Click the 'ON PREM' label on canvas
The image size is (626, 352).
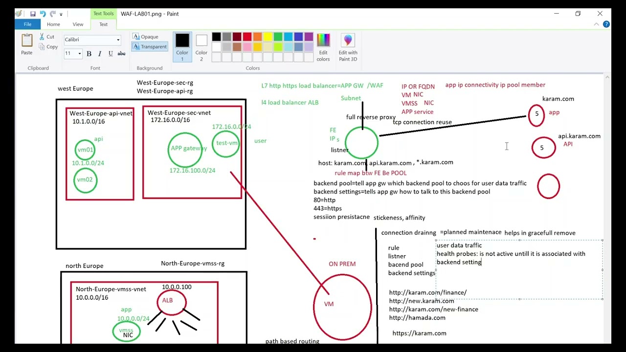342,264
